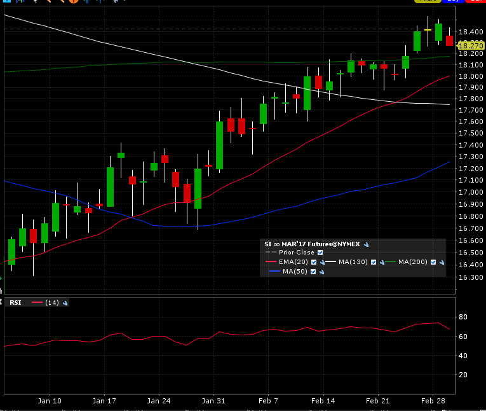Open MA(200) settings wrench icon
Screen dimensions: 486x411
441,262
